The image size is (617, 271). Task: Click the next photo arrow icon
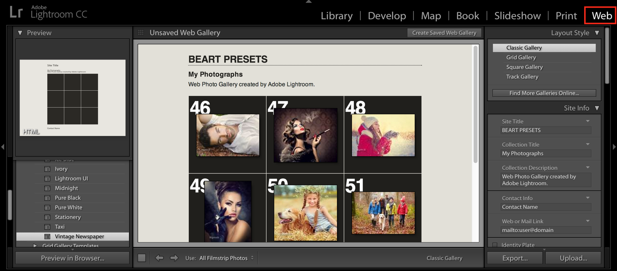point(174,258)
